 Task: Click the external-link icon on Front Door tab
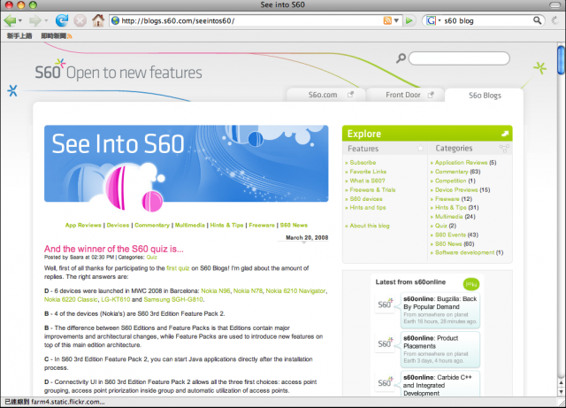[431, 95]
